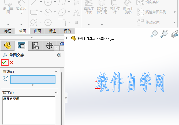Click the curves selection box
Image resolution: width=179 pixels, height=125 pixels.
tap(33, 80)
